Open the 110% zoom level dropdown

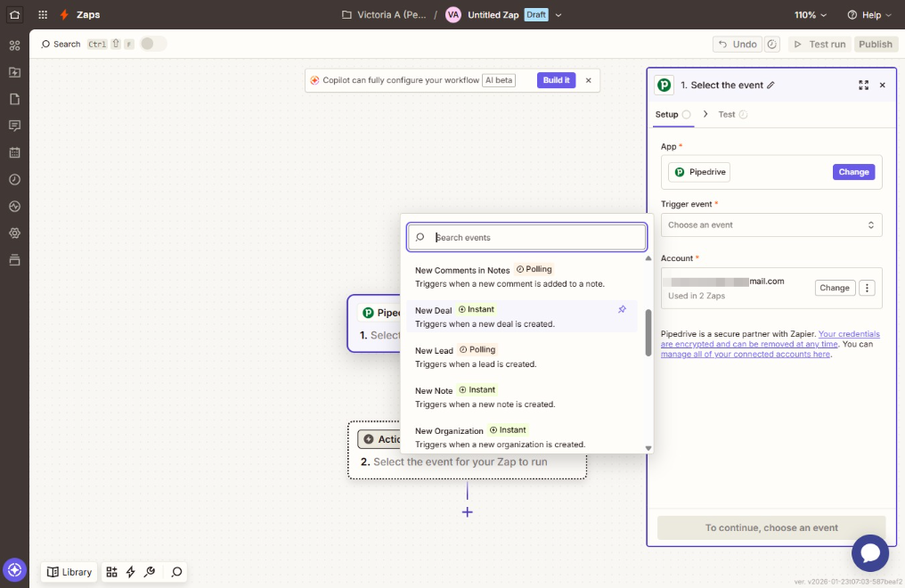pos(811,15)
